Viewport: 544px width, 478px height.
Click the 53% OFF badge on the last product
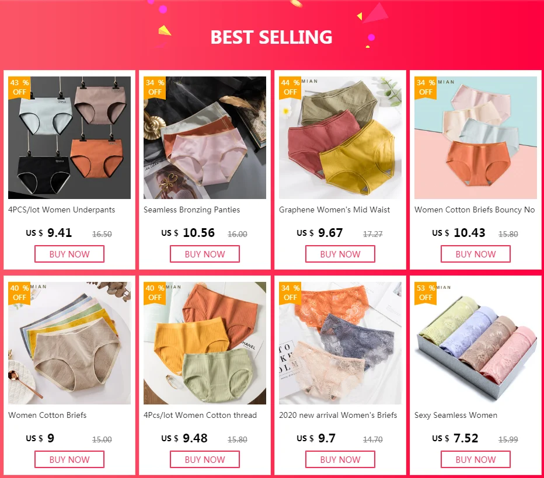point(426,293)
